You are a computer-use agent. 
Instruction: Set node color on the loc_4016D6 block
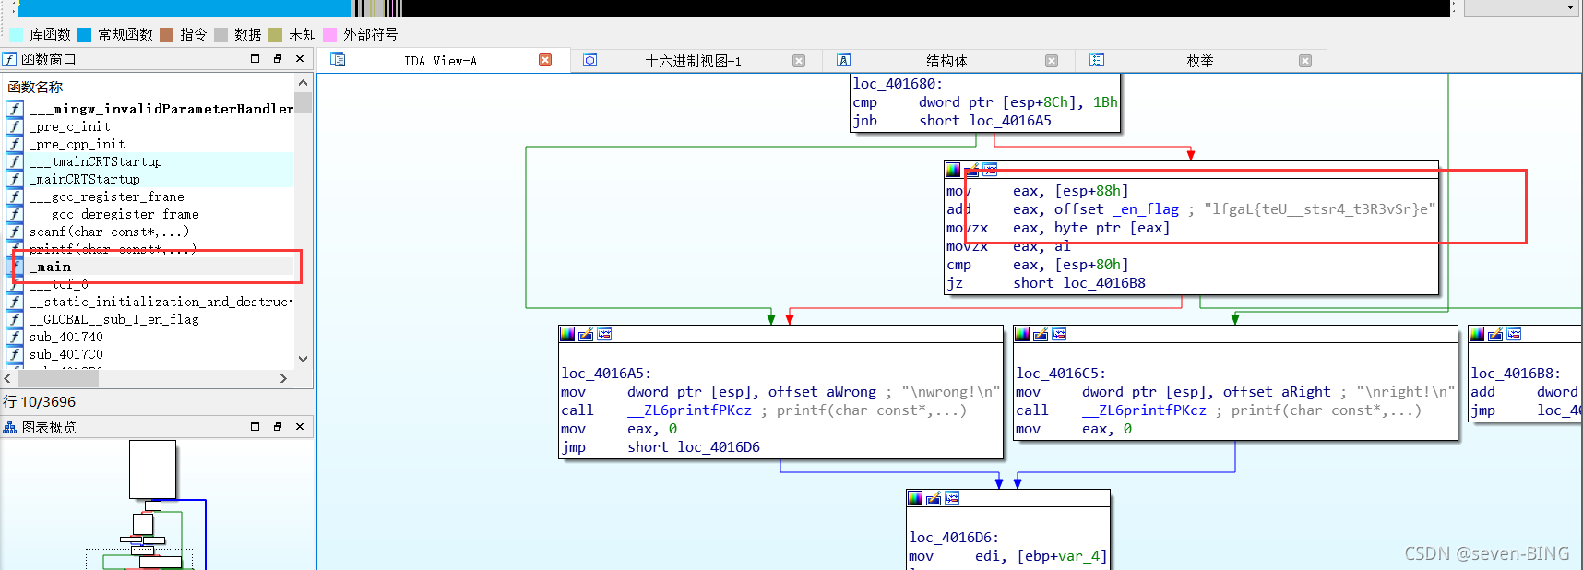coord(915,498)
